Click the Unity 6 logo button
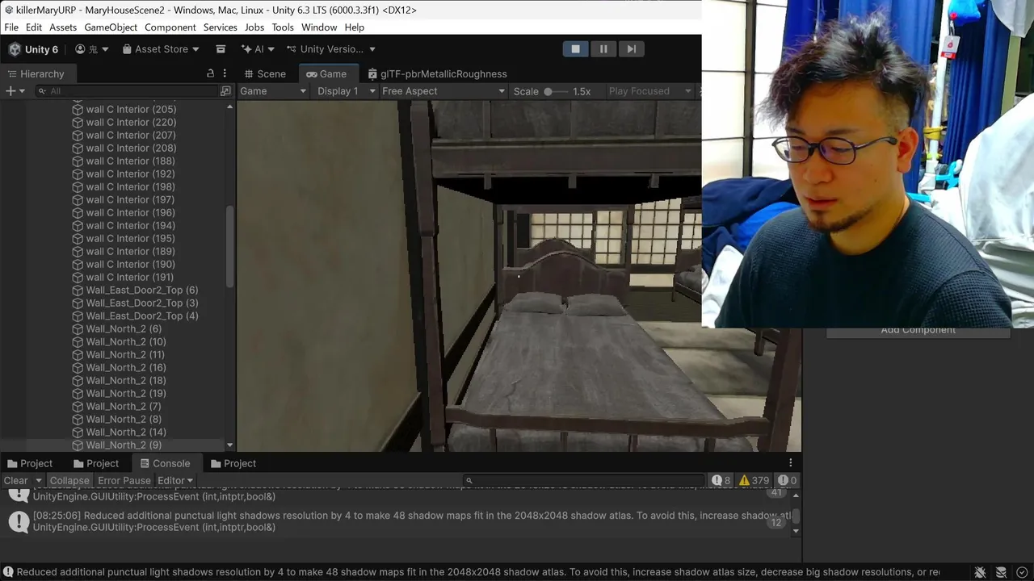1034x581 pixels. 33,49
